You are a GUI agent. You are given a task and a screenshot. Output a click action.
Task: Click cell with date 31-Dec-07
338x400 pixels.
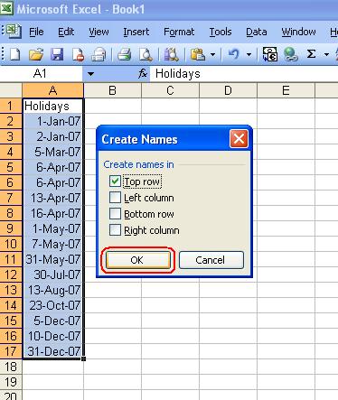tap(52, 351)
